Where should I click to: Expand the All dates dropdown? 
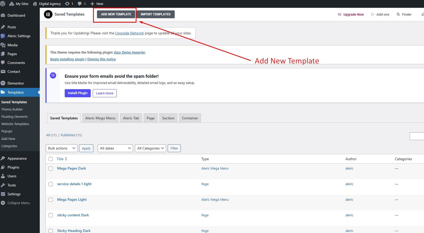115,148
